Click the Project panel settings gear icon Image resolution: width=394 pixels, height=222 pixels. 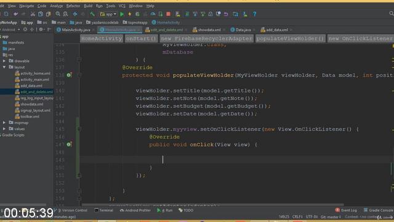(x=41, y=30)
